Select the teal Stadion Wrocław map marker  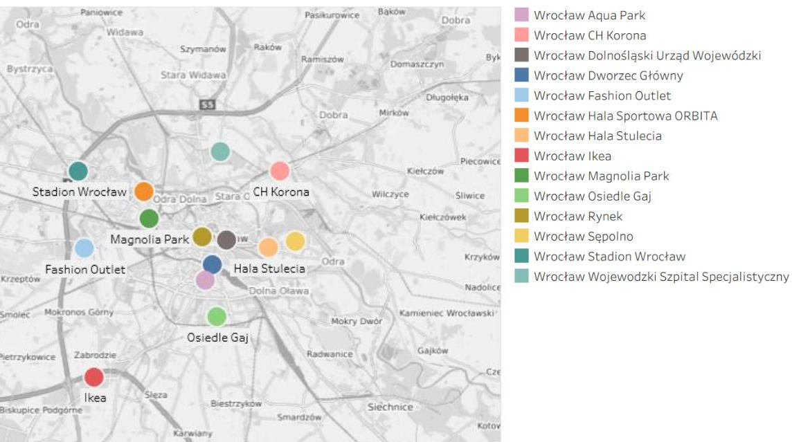coord(78,171)
